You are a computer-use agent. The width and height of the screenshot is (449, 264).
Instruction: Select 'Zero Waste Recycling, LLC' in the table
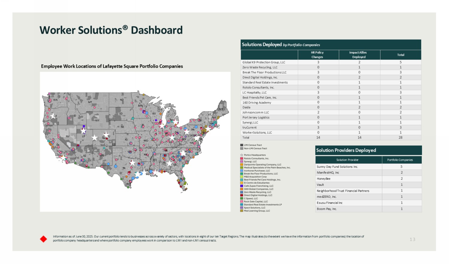[x=260, y=67]
